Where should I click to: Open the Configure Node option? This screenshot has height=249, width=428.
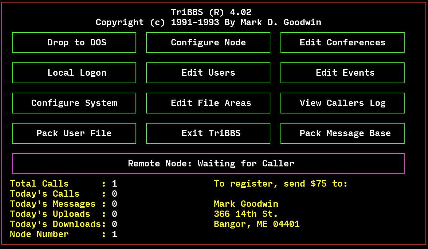coord(208,43)
